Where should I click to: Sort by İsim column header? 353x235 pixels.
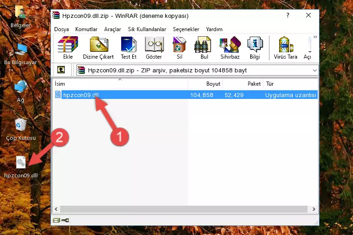click(120, 83)
